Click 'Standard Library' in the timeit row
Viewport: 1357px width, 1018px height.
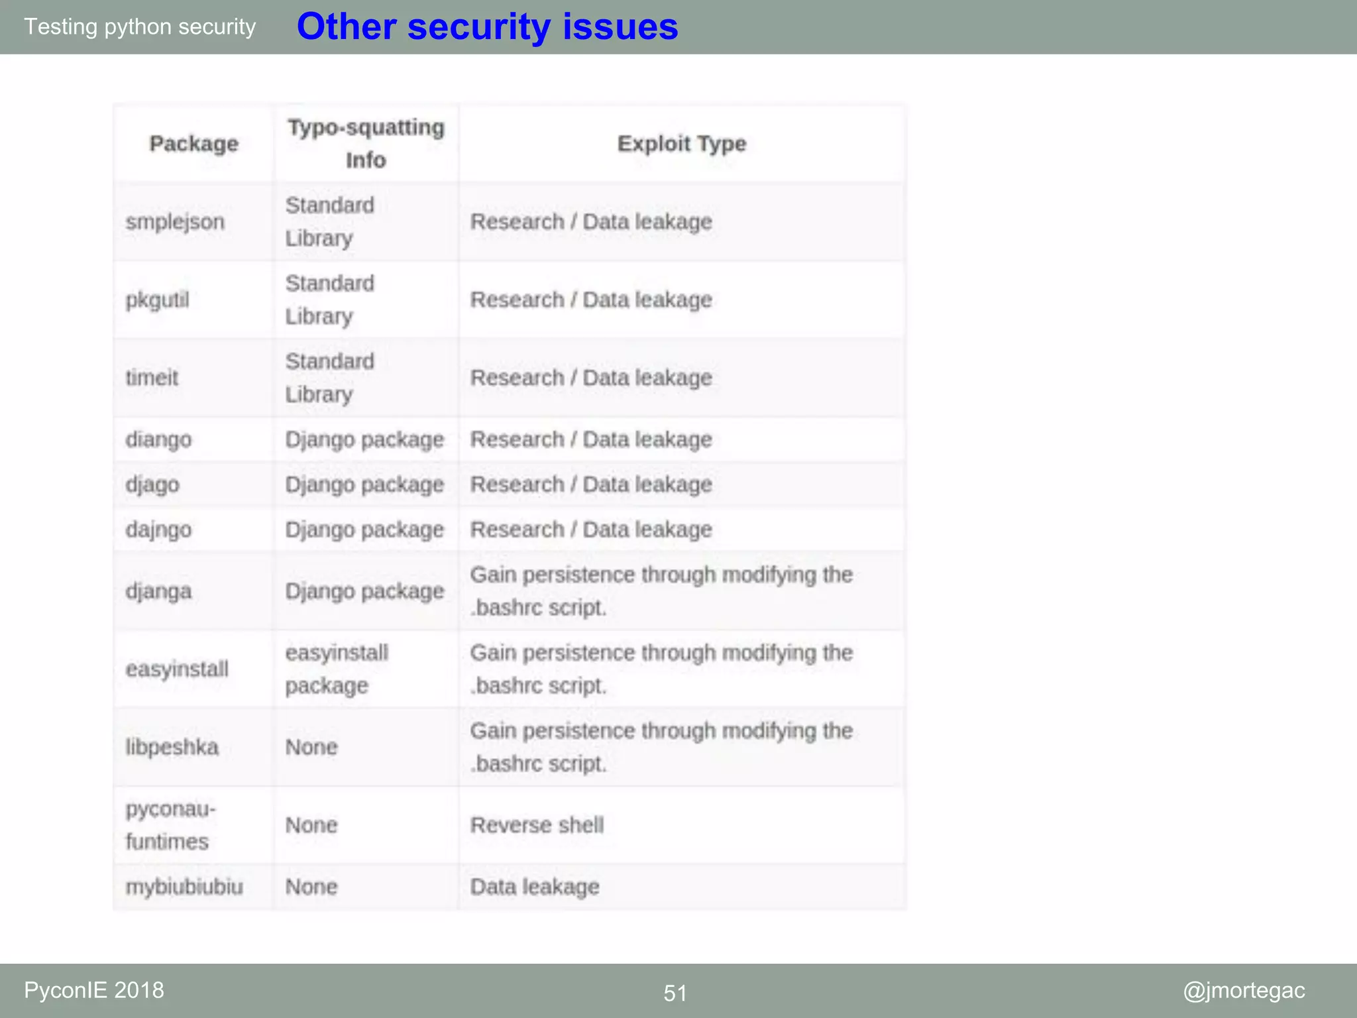(x=329, y=378)
